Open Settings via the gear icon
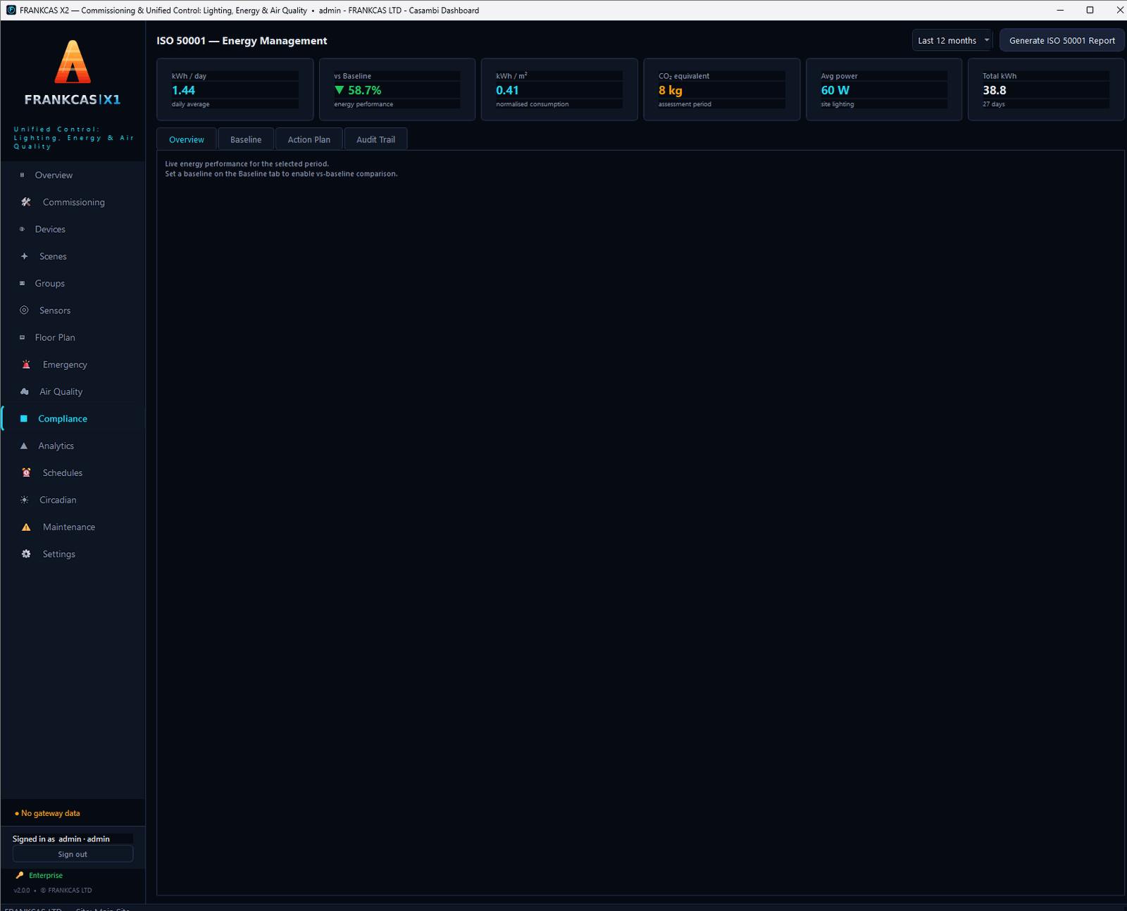1127x911 pixels. point(26,554)
